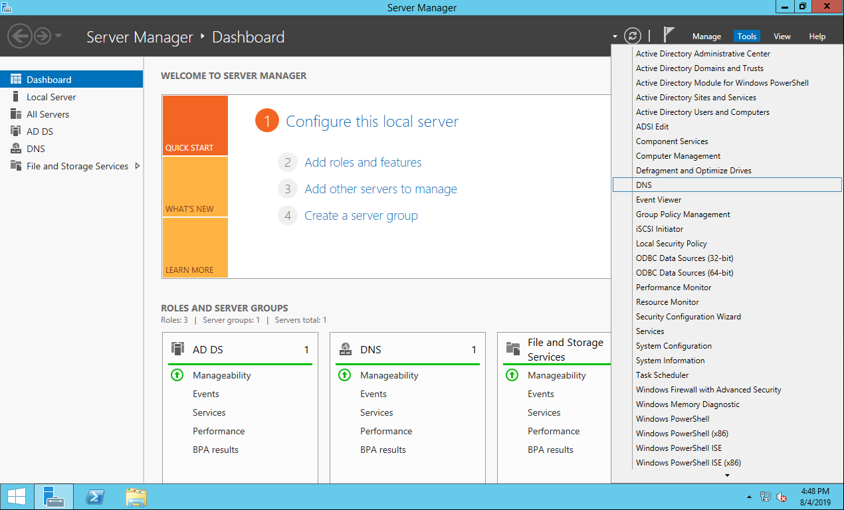Expand File and Storage Services arrow
The image size is (844, 510).
point(138,166)
